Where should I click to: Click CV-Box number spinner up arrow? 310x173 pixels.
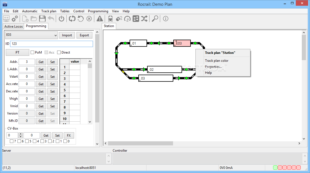click(21, 134)
